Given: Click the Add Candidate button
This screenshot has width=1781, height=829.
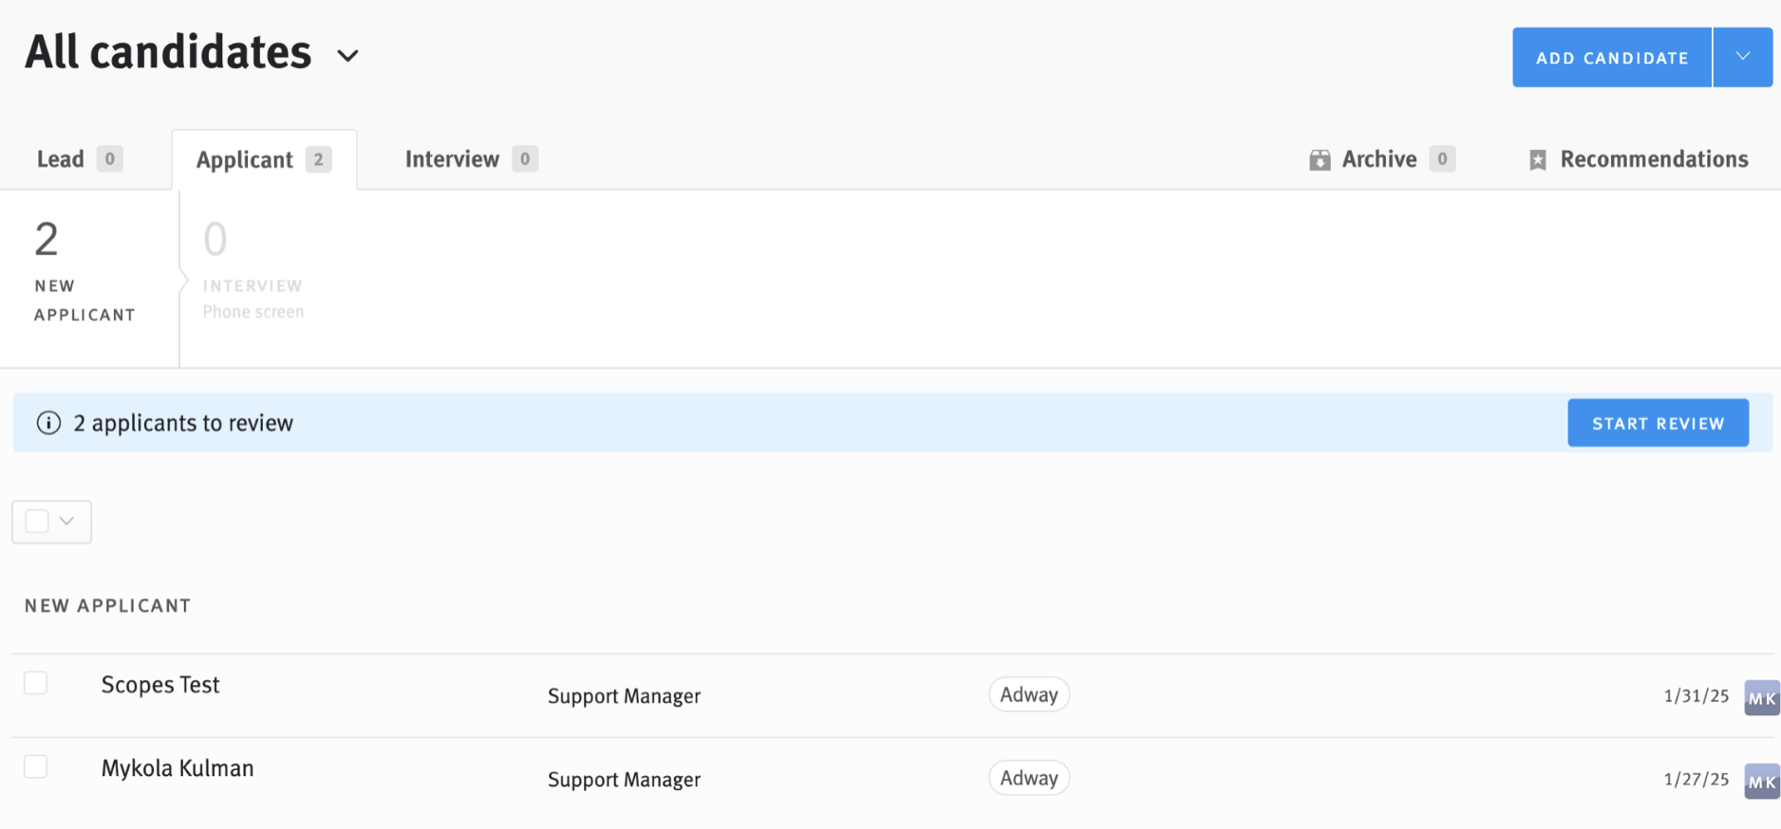Looking at the screenshot, I should (x=1611, y=58).
